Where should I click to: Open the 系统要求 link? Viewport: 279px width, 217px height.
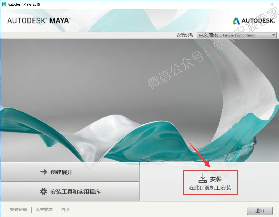pos(44,210)
